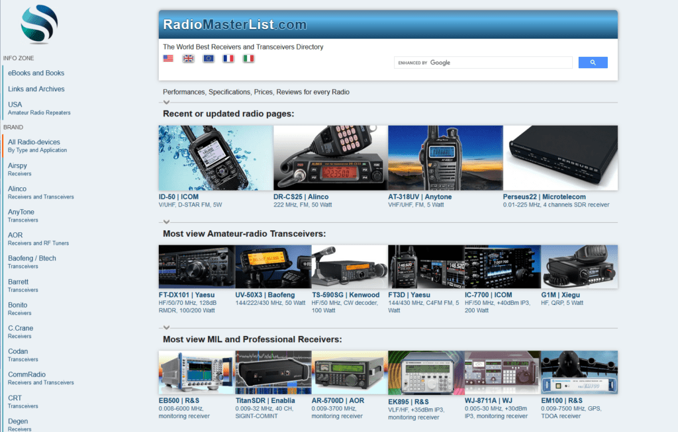Follow the FT3D | Yaesu title link

point(409,295)
